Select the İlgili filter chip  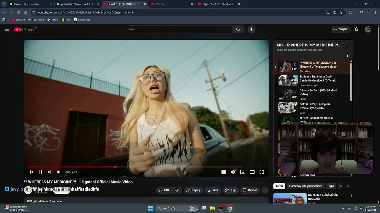331,186
